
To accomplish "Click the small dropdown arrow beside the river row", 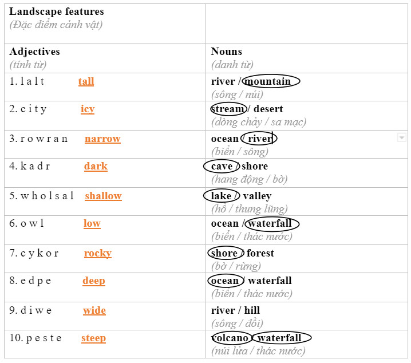I will (401, 137).
